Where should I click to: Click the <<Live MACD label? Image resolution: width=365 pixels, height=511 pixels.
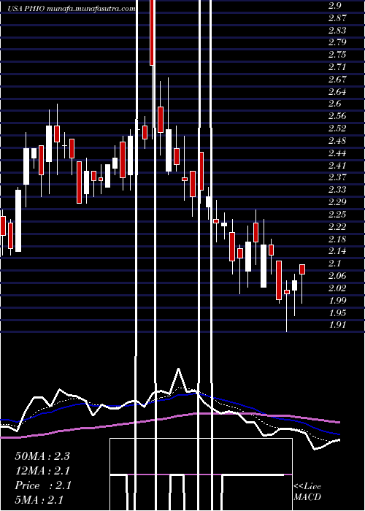click(307, 492)
